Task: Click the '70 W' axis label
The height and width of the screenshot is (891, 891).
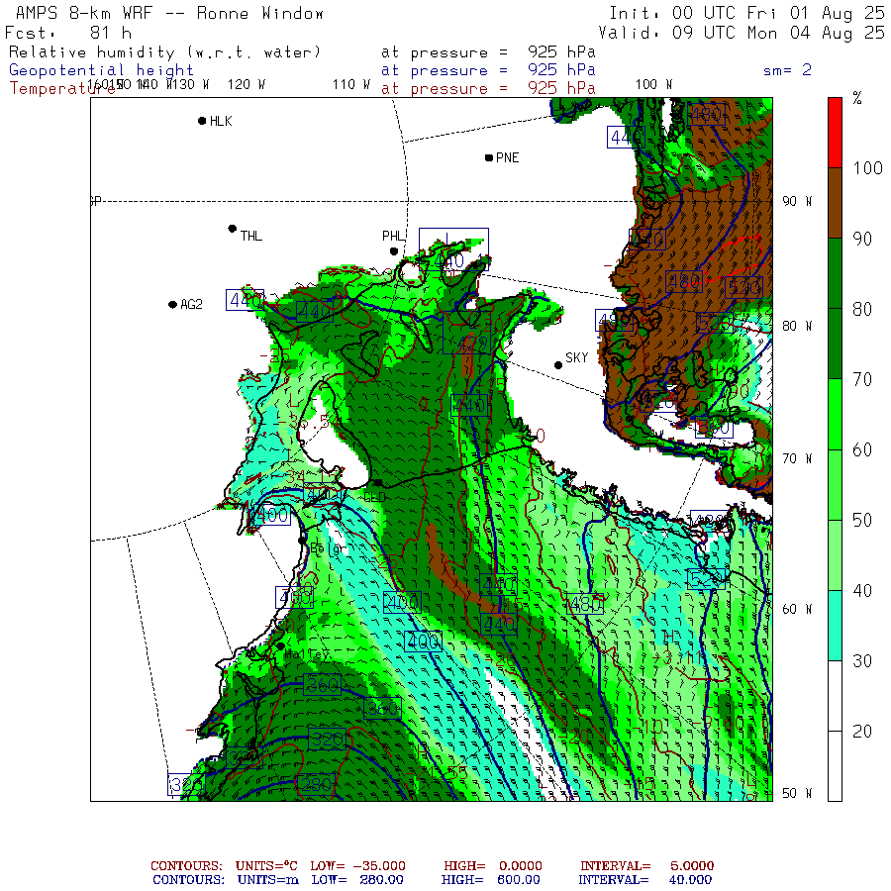Action: 797,458
